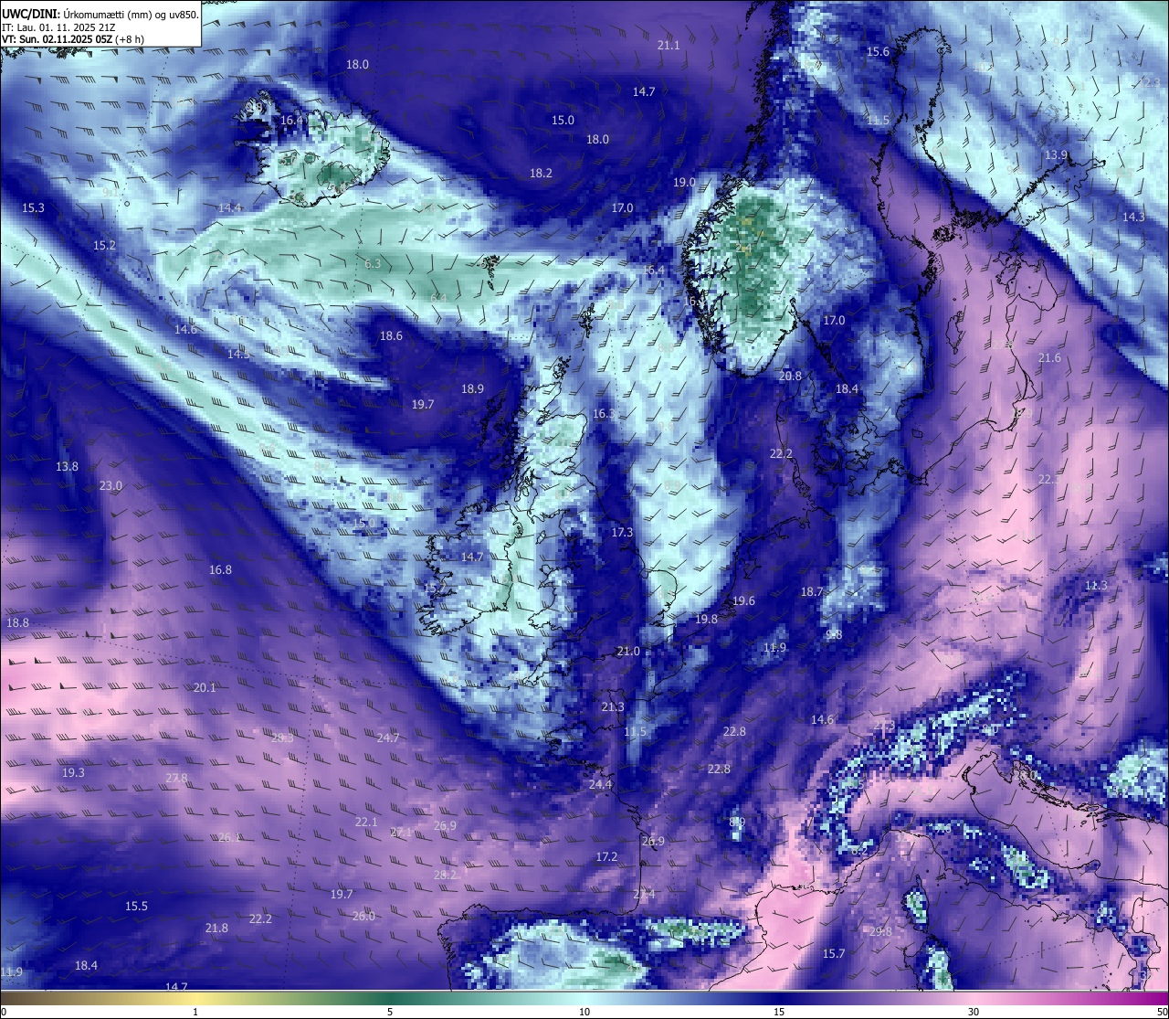Viewport: 1169px width, 1019px height.
Task: Select the 14.5 value label
Action: tap(238, 353)
